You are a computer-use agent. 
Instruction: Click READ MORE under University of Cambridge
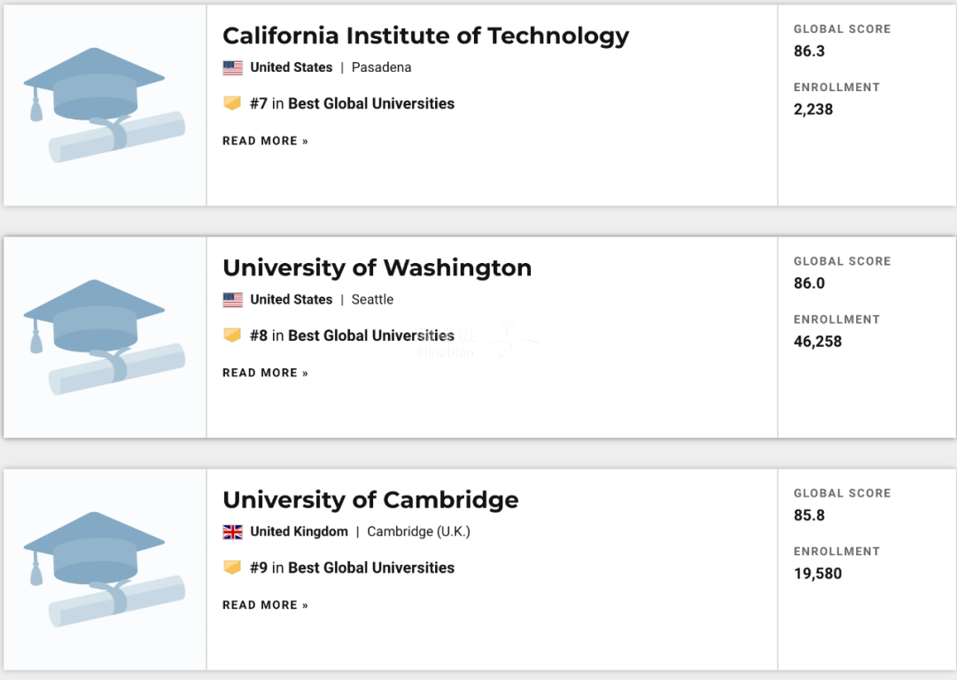pyautogui.click(x=266, y=605)
